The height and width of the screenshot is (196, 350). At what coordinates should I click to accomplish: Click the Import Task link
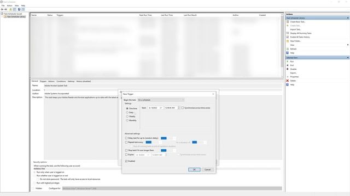(x=295, y=29)
